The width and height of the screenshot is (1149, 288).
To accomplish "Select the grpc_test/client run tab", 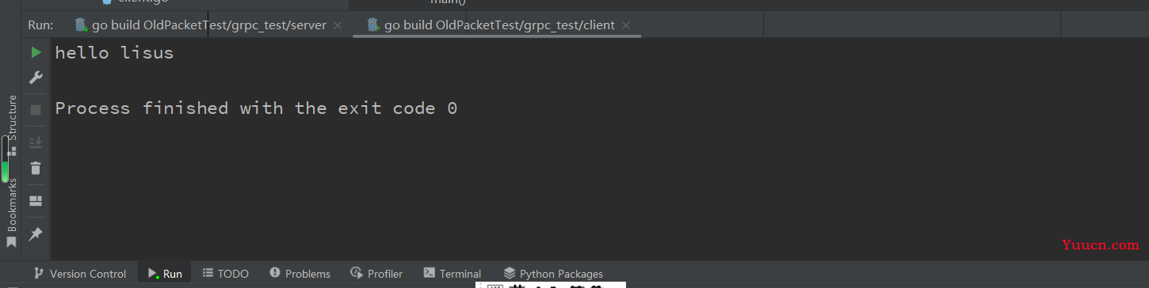I will (491, 25).
